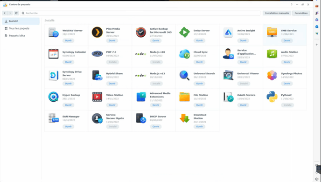Select the Installé sidebar tab

coord(21,21)
